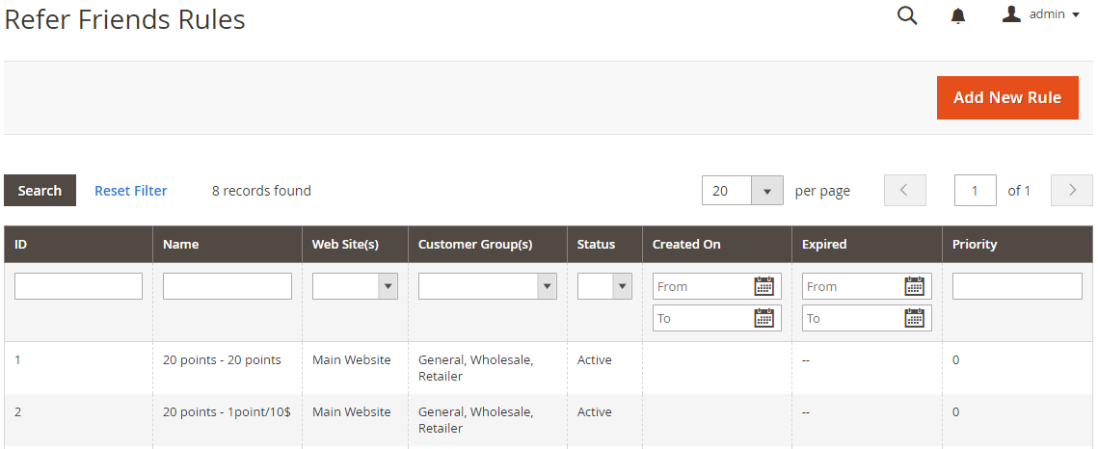The image size is (1098, 449).
Task: Go to previous page arrow
Action: click(904, 191)
